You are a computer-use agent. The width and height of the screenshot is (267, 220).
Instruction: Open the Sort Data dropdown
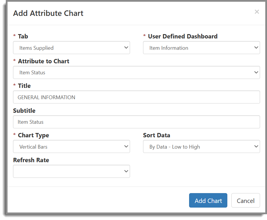tap(202, 147)
